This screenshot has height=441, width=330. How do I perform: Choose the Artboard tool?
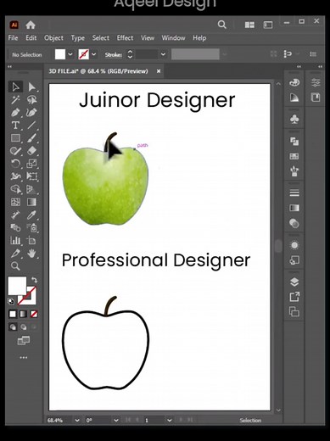pyautogui.click(x=31, y=240)
